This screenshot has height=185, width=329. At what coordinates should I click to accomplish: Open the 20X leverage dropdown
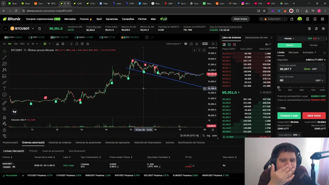(314, 39)
